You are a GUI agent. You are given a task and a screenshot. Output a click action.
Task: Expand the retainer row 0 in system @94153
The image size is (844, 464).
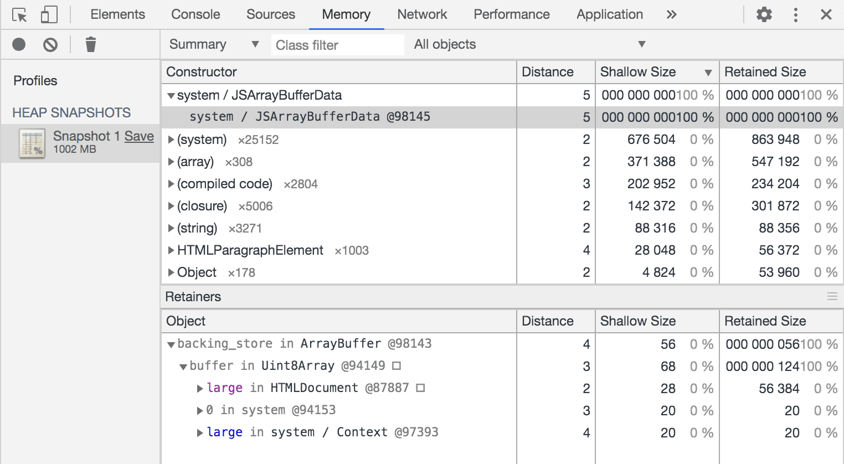201,410
